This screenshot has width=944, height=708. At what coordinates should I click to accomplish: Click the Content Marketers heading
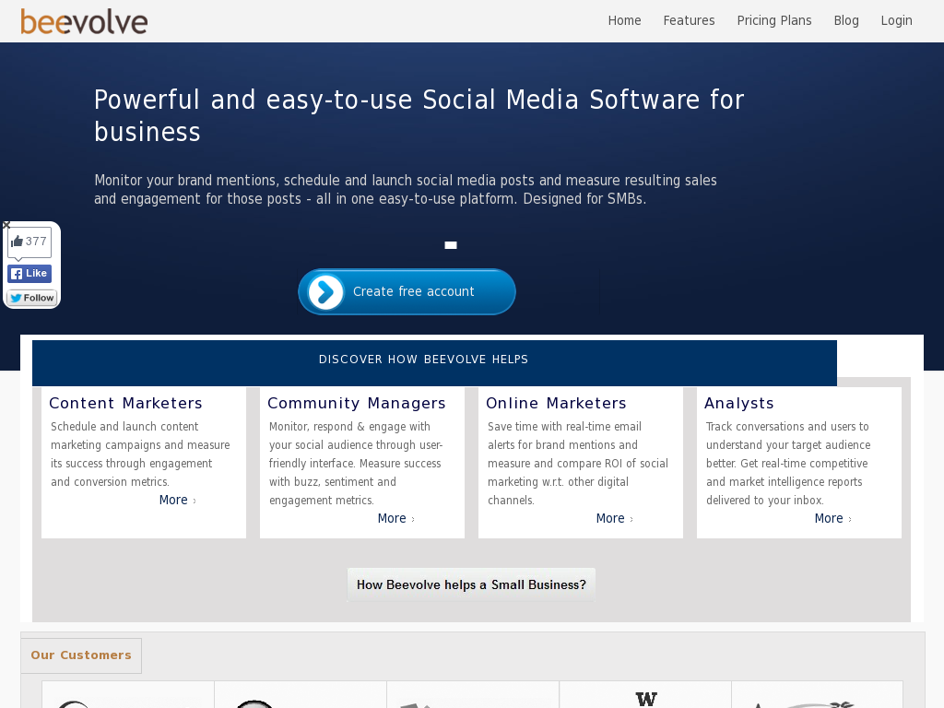click(x=125, y=404)
